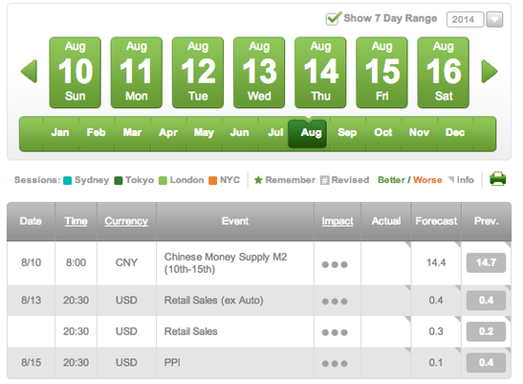Select the Sep month tab
The width and height of the screenshot is (523, 384).
coord(347,133)
